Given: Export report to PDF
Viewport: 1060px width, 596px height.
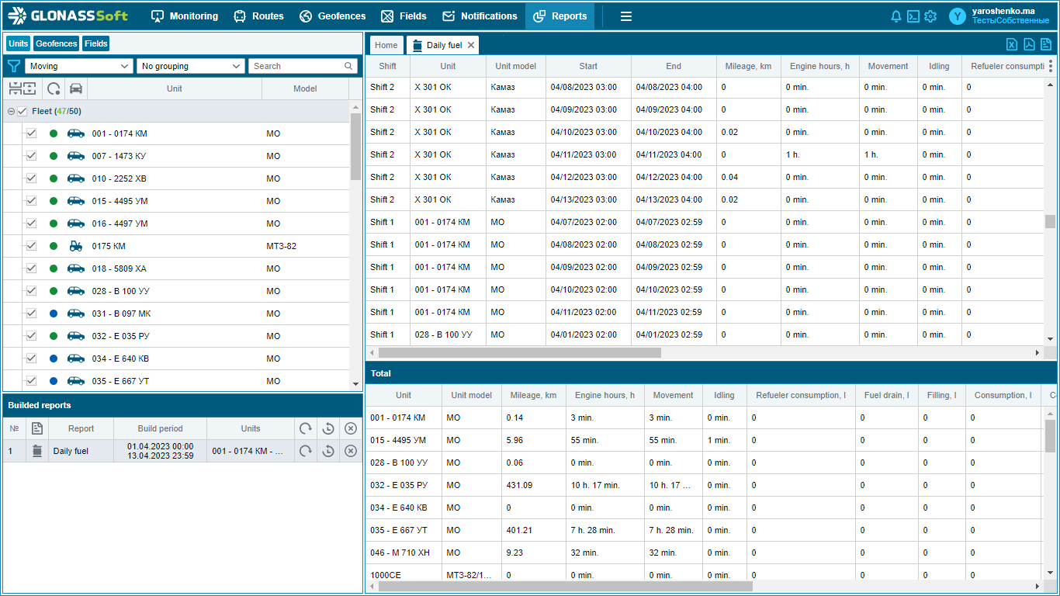Looking at the screenshot, I should (1029, 44).
